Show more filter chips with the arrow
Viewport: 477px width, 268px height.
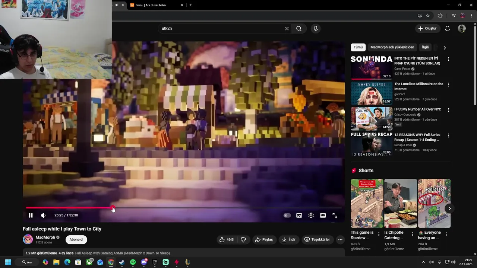[x=445, y=48]
